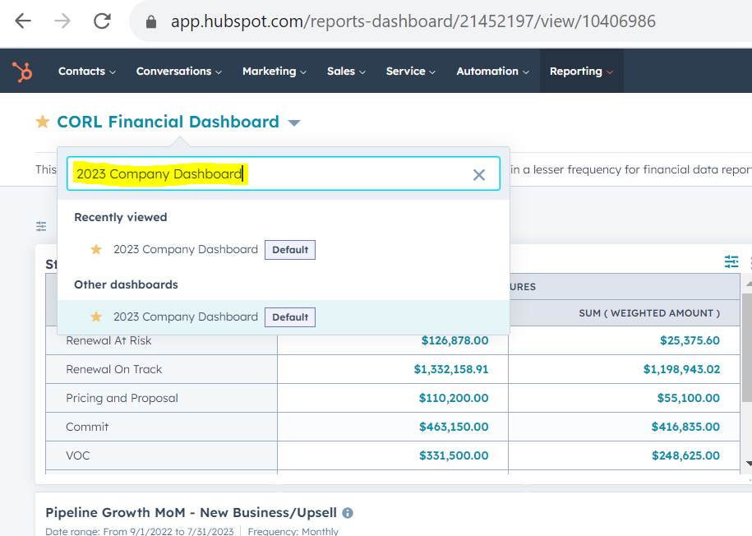Click the filter icon left below dashboard title
The height and width of the screenshot is (536, 752).
coord(41,226)
